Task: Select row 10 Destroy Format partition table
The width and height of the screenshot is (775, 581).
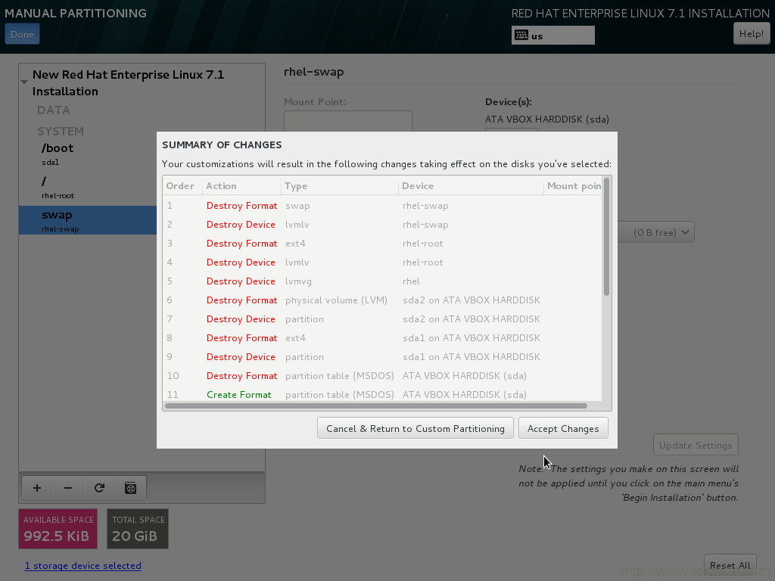Action: (382, 375)
